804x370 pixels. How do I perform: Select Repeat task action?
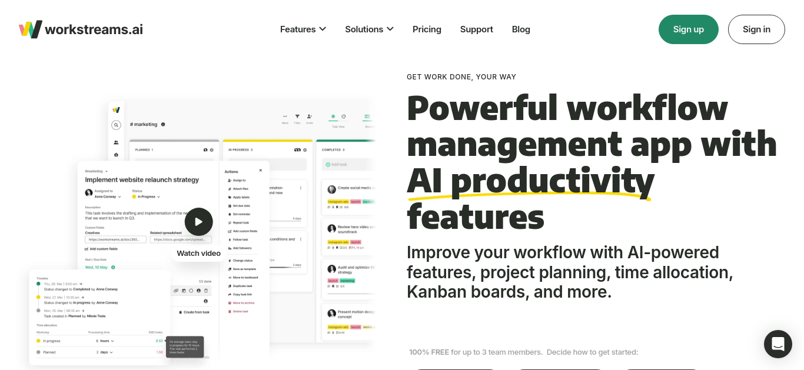(x=238, y=223)
